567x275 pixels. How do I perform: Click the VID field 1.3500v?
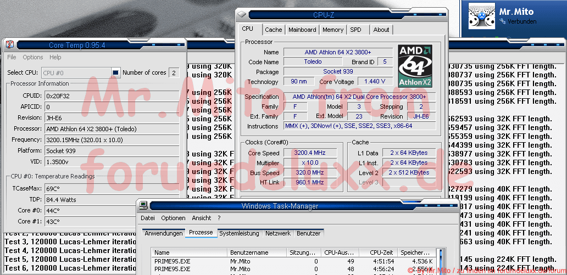point(112,161)
